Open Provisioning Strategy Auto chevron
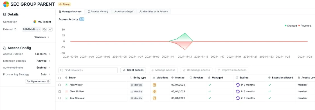Viewport: 315px width, 110px height. pyautogui.click(x=49, y=74)
